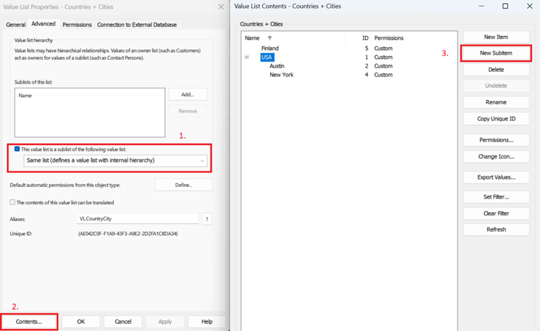
Task: Click Cancel in the Properties dialog
Action: tap(123, 322)
